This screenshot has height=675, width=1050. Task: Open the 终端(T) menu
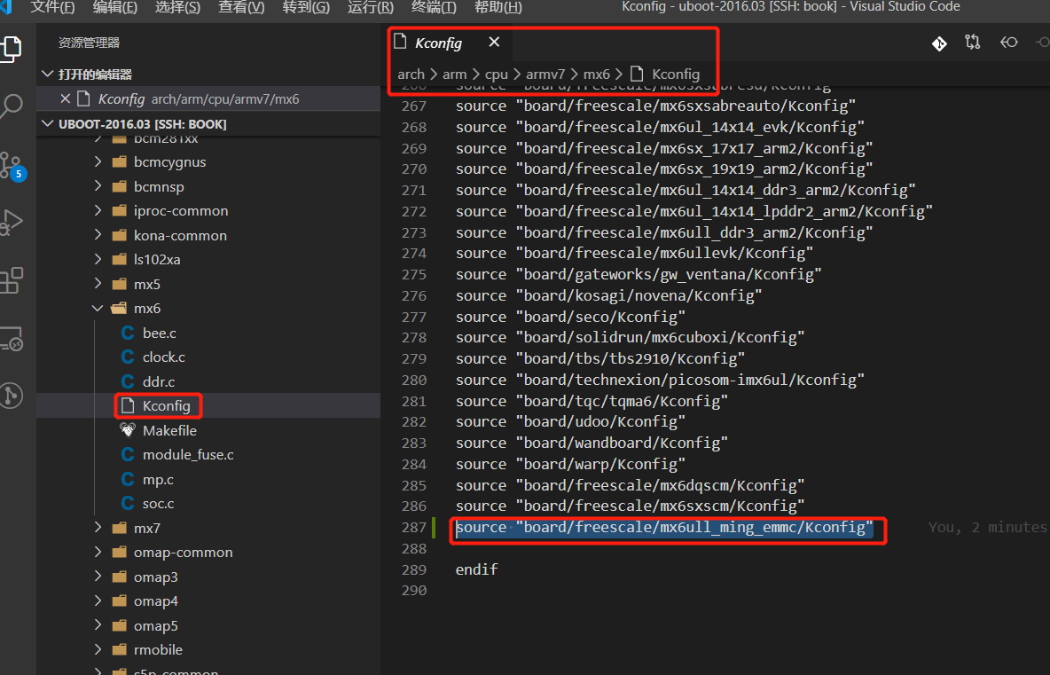tap(434, 7)
